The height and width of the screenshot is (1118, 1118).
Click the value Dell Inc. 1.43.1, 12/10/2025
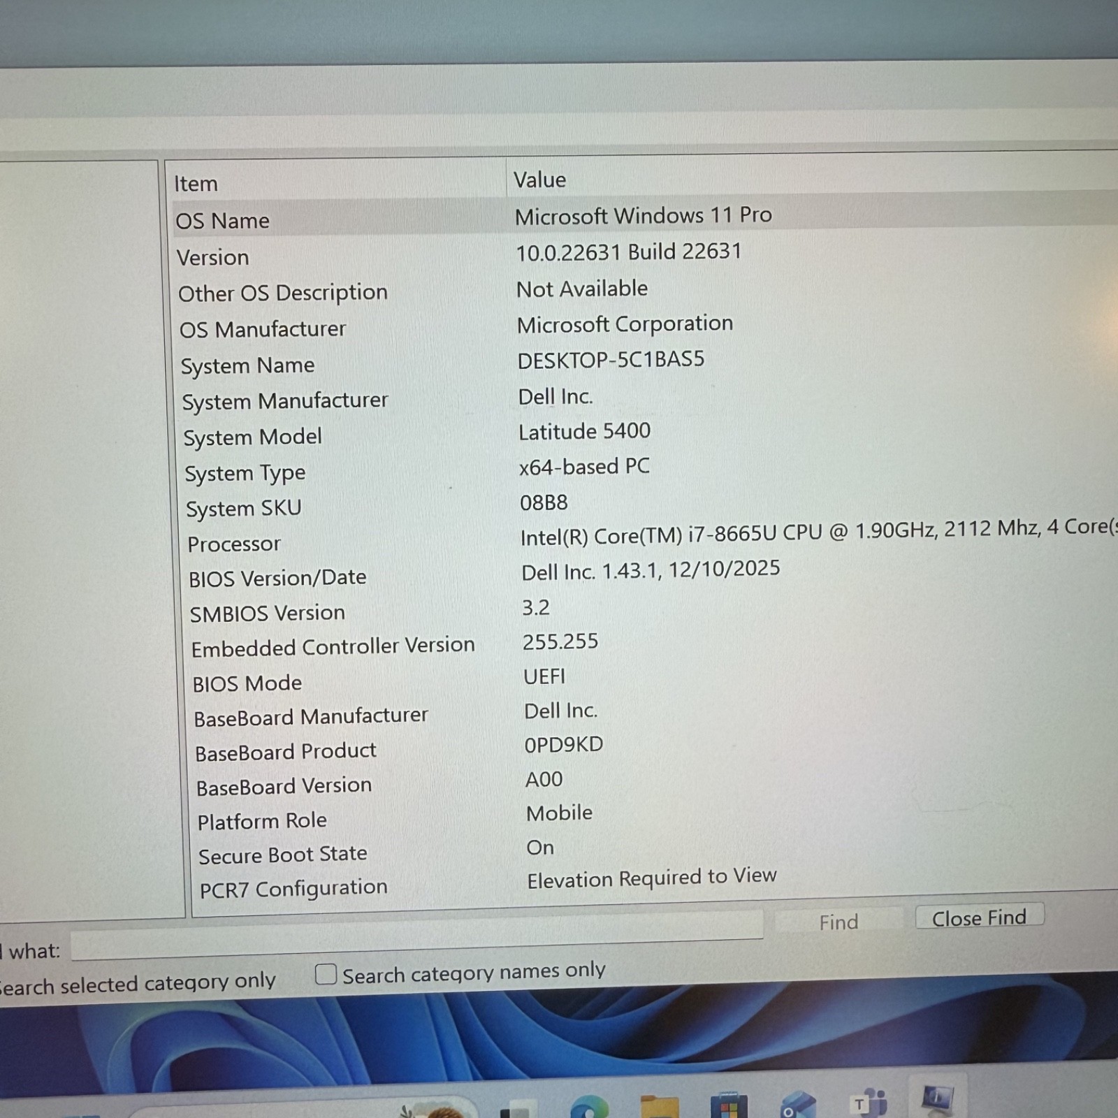pos(651,570)
